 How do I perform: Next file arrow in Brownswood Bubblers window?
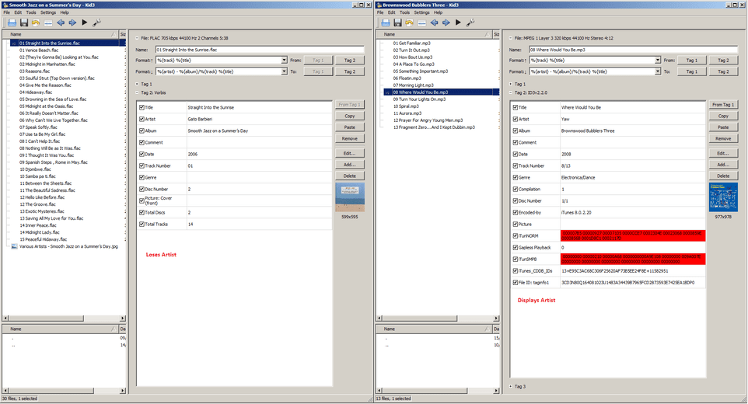tap(446, 23)
